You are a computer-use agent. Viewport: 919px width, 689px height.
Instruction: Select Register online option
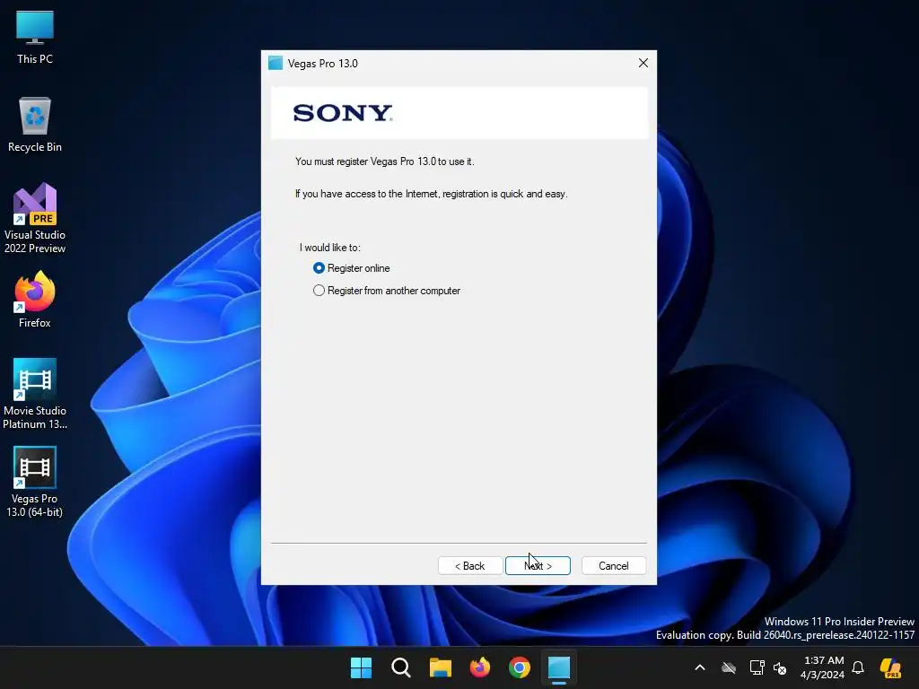(352, 268)
